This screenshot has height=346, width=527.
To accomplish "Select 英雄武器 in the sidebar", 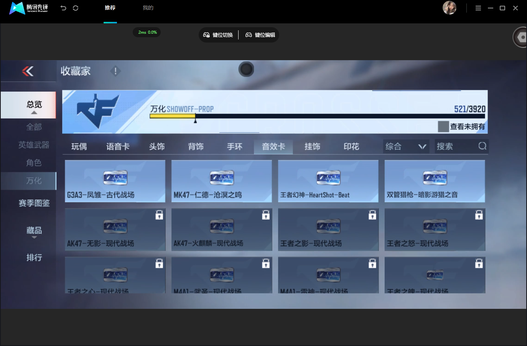I will coord(34,145).
